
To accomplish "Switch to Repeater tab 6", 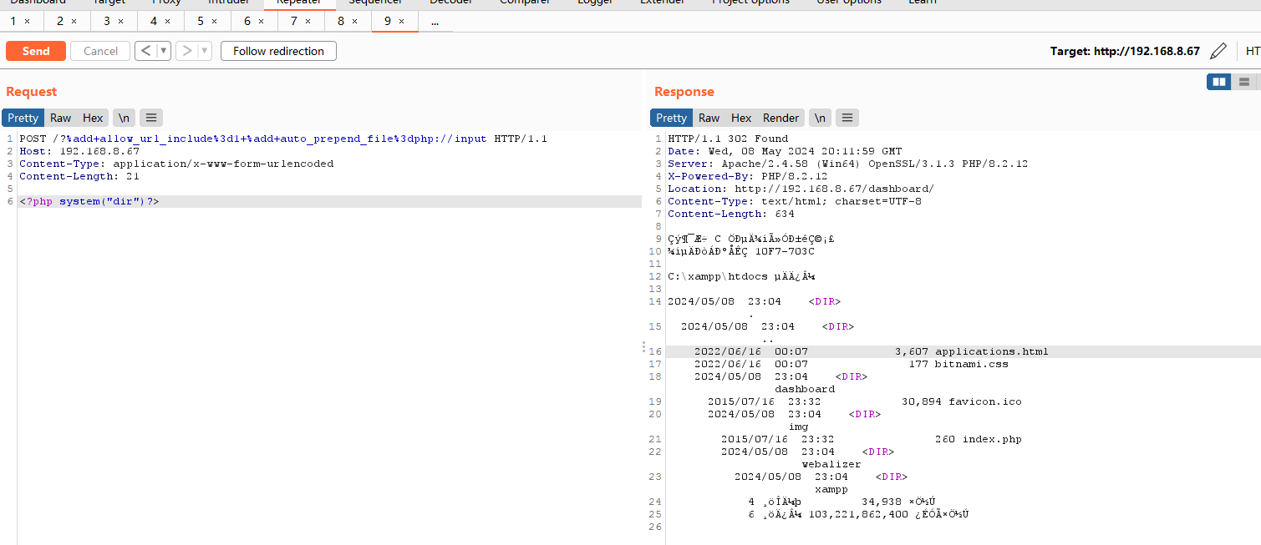I will coord(247,21).
